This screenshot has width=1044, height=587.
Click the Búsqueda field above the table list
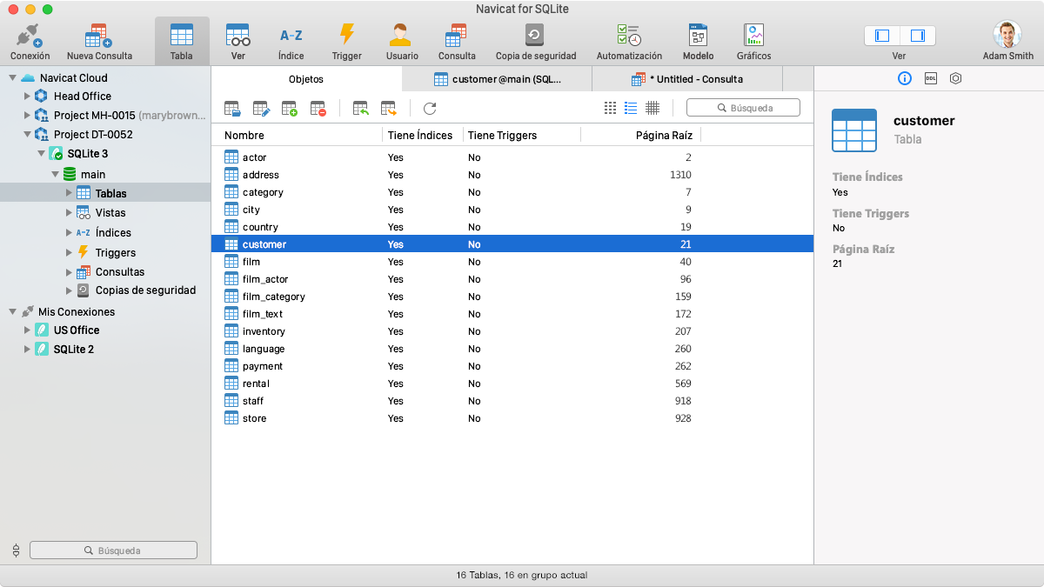pos(743,107)
